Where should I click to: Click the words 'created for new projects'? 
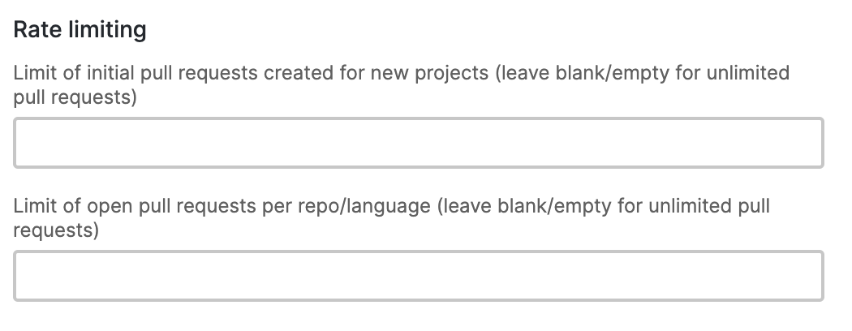coord(376,73)
